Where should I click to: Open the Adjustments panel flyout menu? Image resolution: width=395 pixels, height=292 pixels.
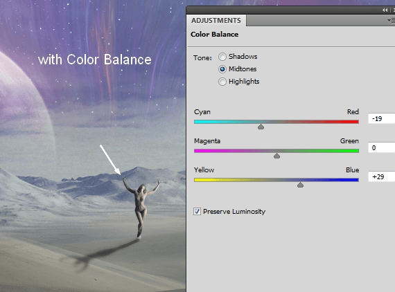coord(392,20)
